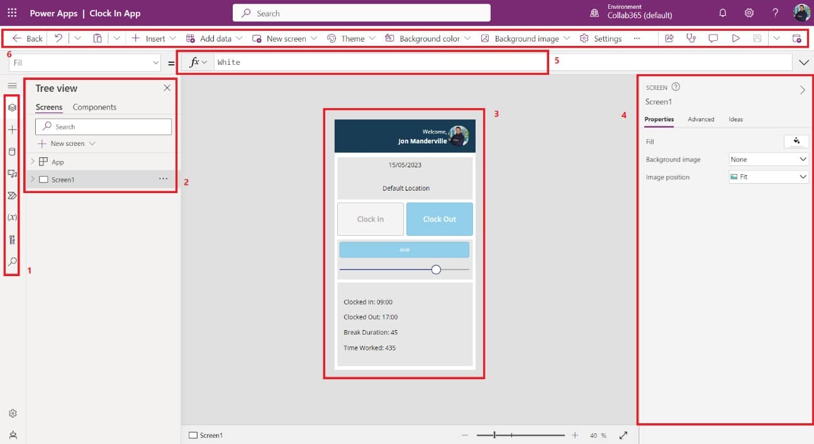Screen dimensions: 814x444
Task: Open Variables panel in the left sidebar
Action: (x=12, y=217)
